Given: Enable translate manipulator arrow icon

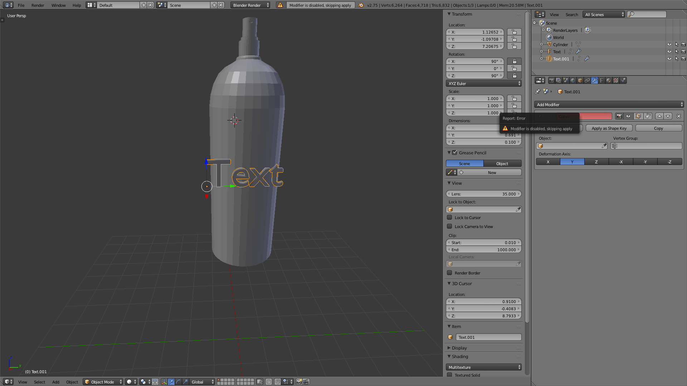Looking at the screenshot, I should (171, 382).
